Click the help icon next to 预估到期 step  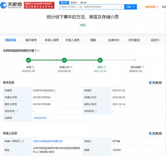point(142,67)
